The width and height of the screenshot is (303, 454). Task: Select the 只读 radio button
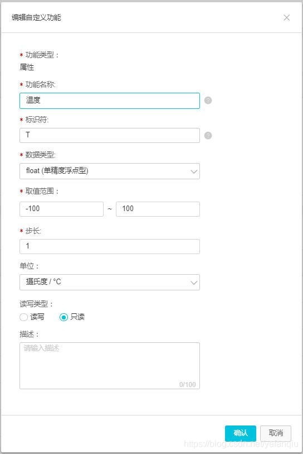pyautogui.click(x=63, y=317)
